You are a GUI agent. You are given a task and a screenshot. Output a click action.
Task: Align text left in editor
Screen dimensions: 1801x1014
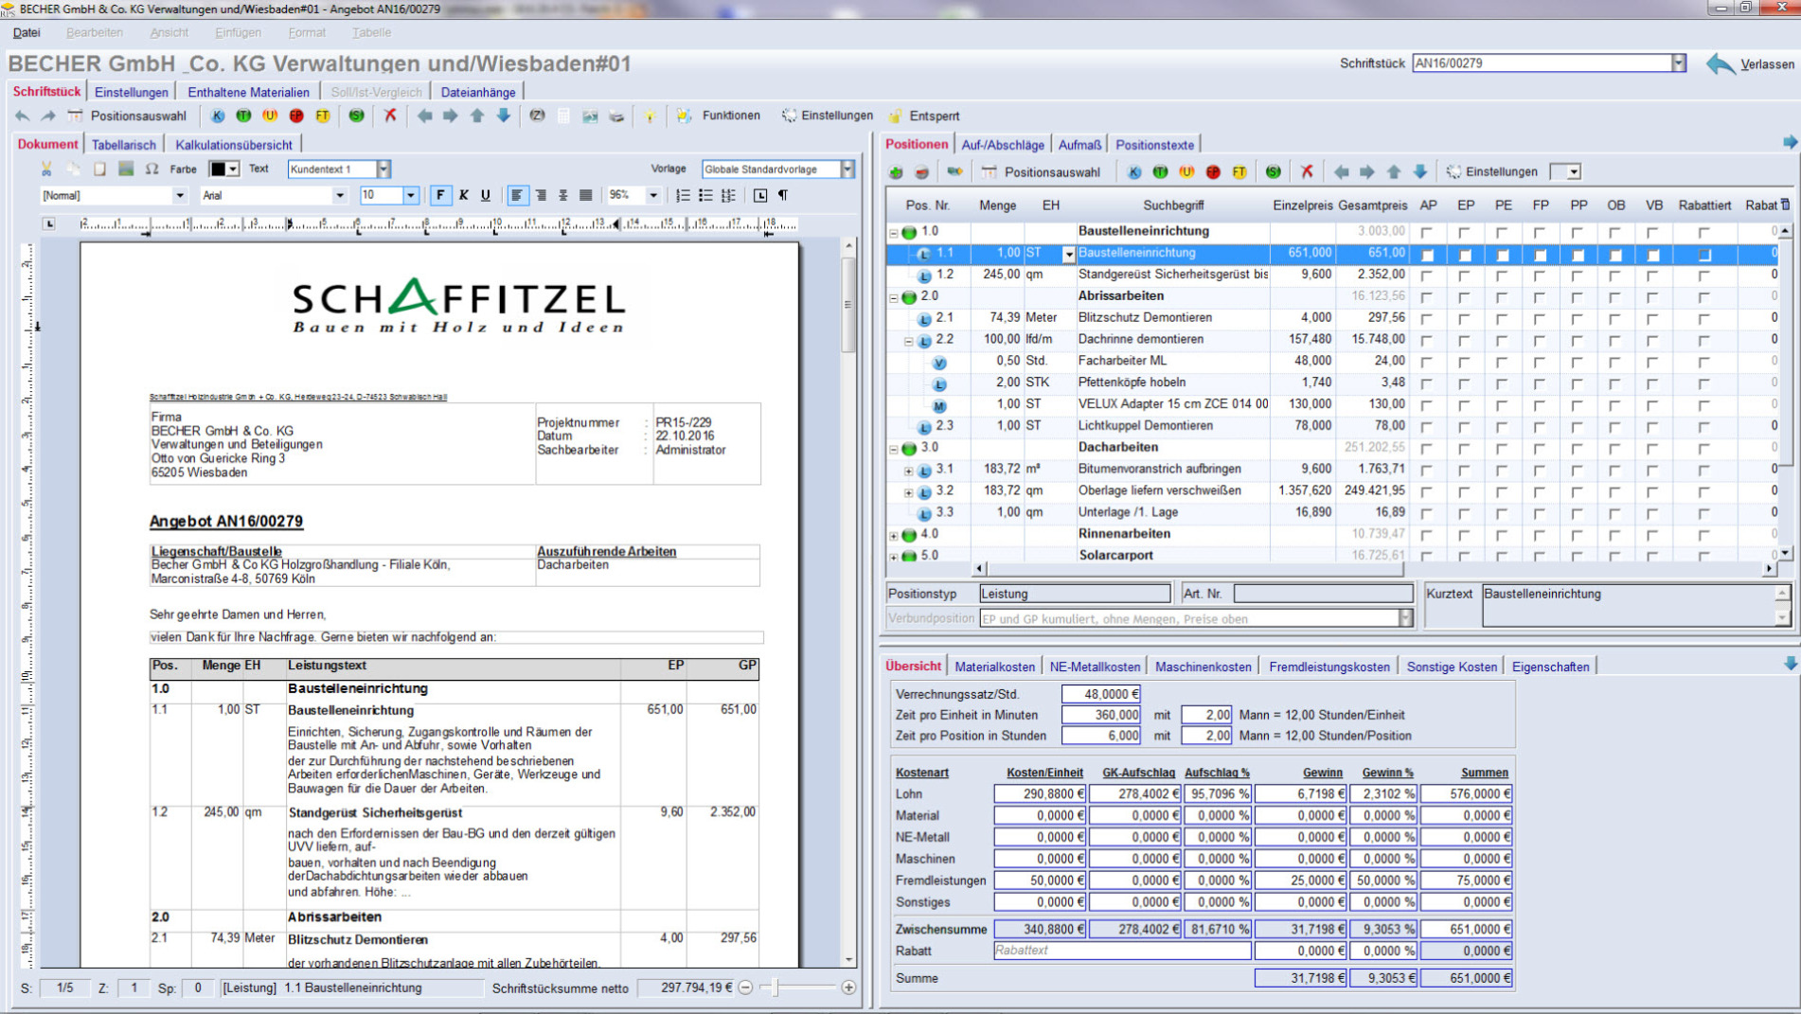pyautogui.click(x=517, y=195)
